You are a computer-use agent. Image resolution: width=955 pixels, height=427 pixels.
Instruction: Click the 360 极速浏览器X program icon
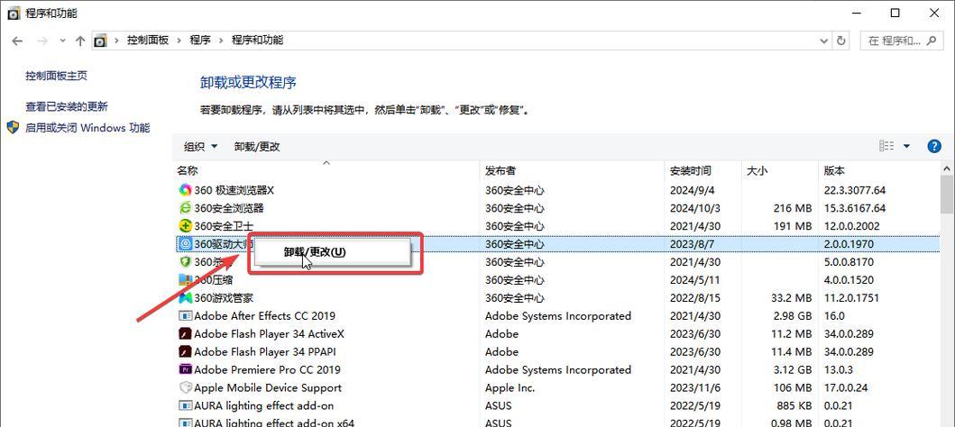(185, 190)
